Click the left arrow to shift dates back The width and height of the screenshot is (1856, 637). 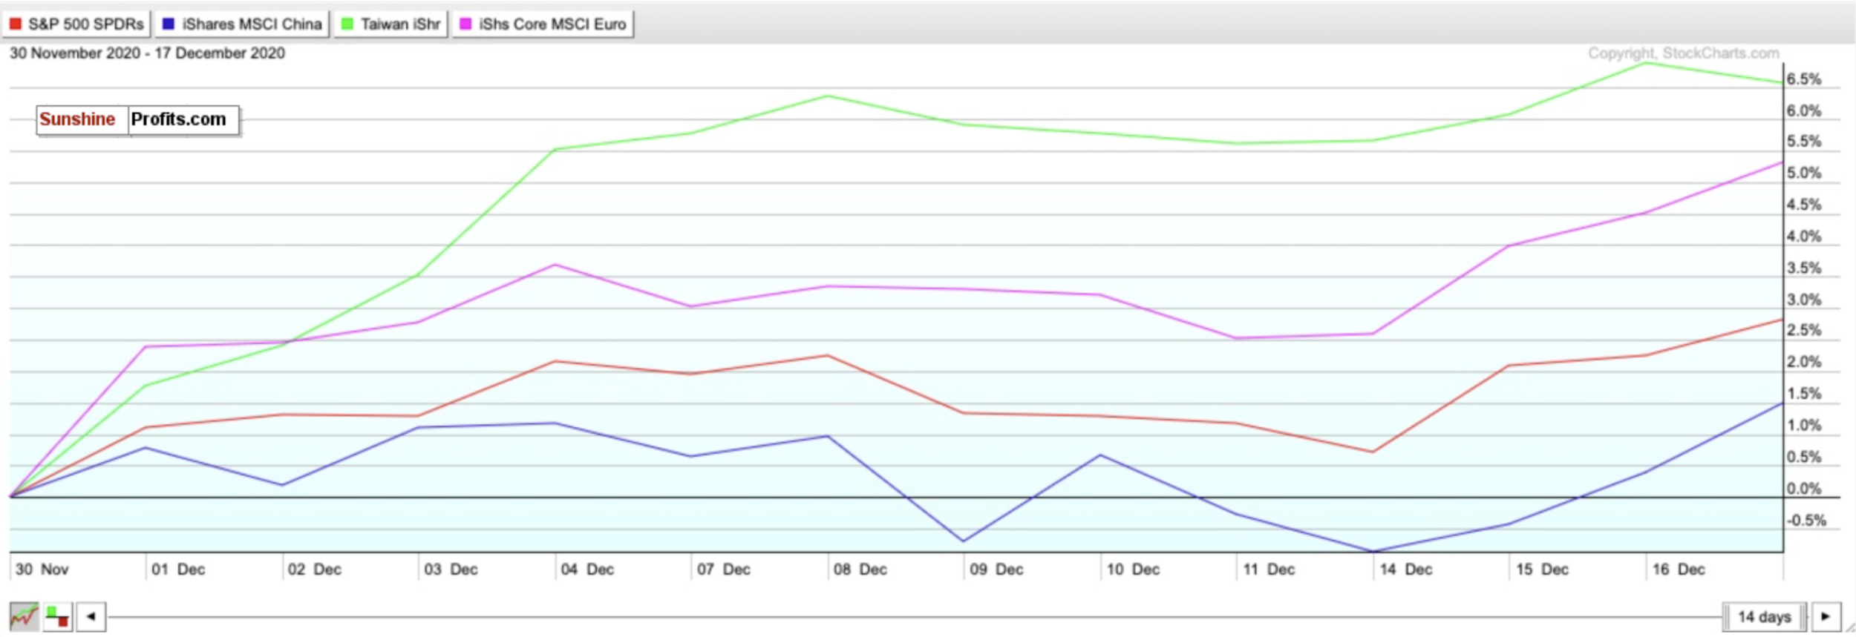[x=91, y=616]
